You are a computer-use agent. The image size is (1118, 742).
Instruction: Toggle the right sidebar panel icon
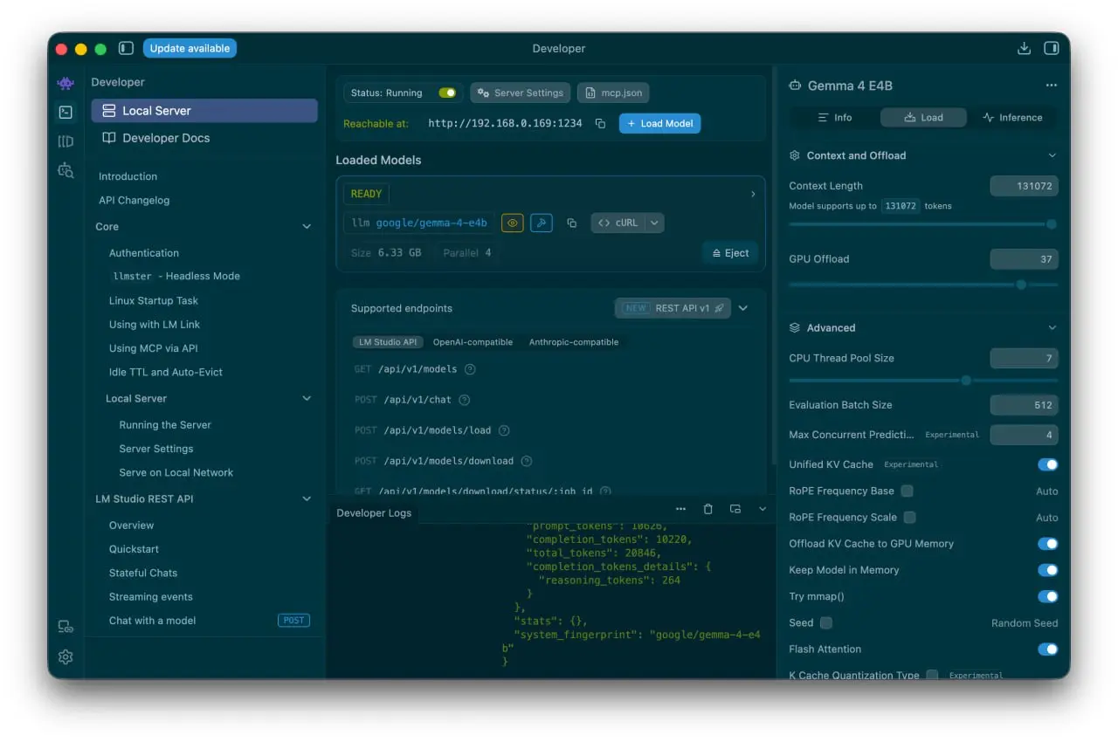point(1052,49)
